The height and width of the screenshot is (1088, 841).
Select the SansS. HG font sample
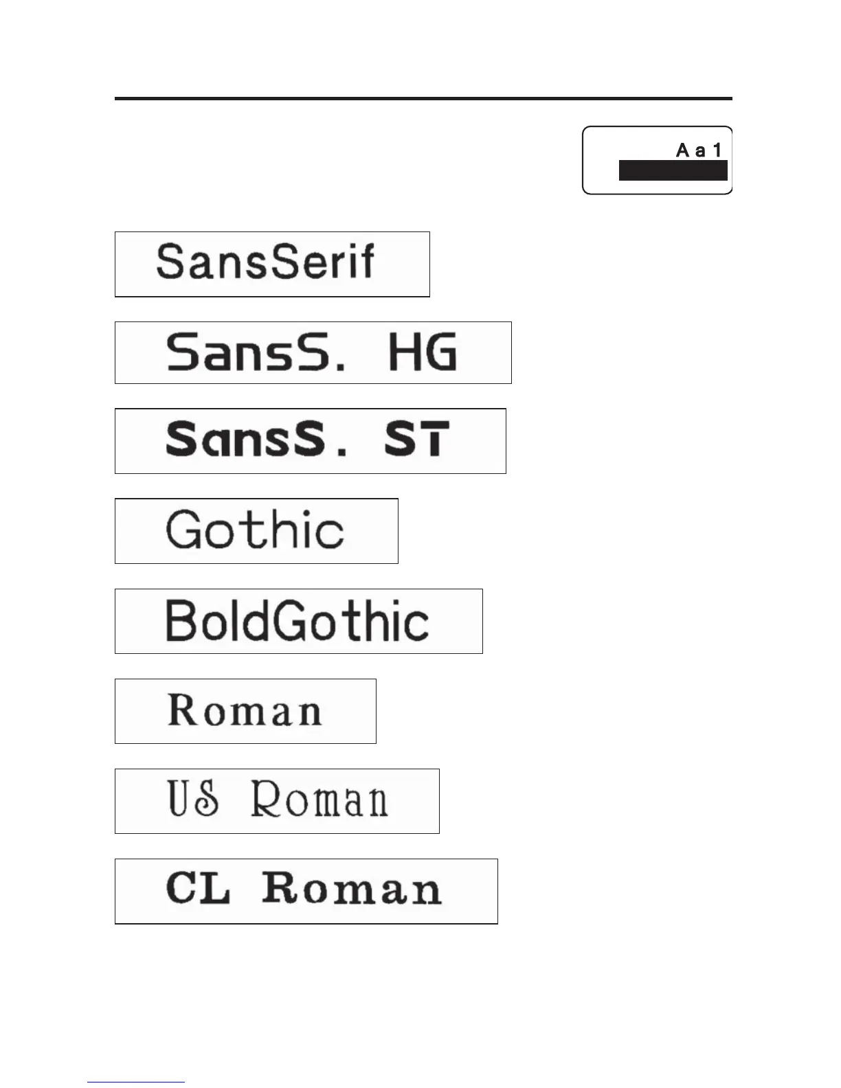(313, 352)
